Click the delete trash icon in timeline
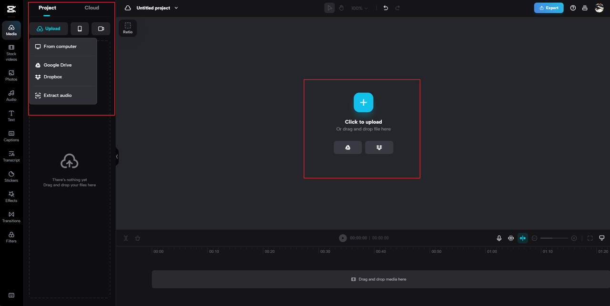610x306 pixels. point(138,238)
